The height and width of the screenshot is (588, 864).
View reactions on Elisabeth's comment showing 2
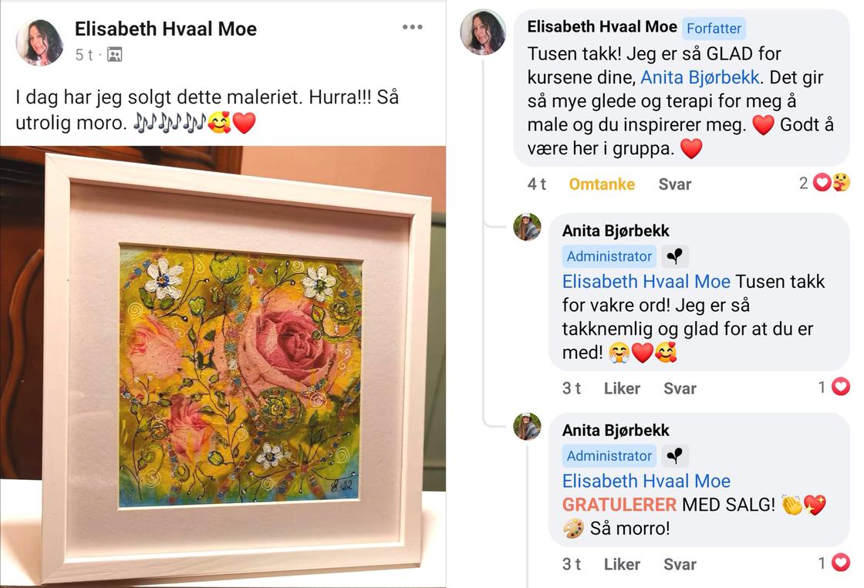825,182
